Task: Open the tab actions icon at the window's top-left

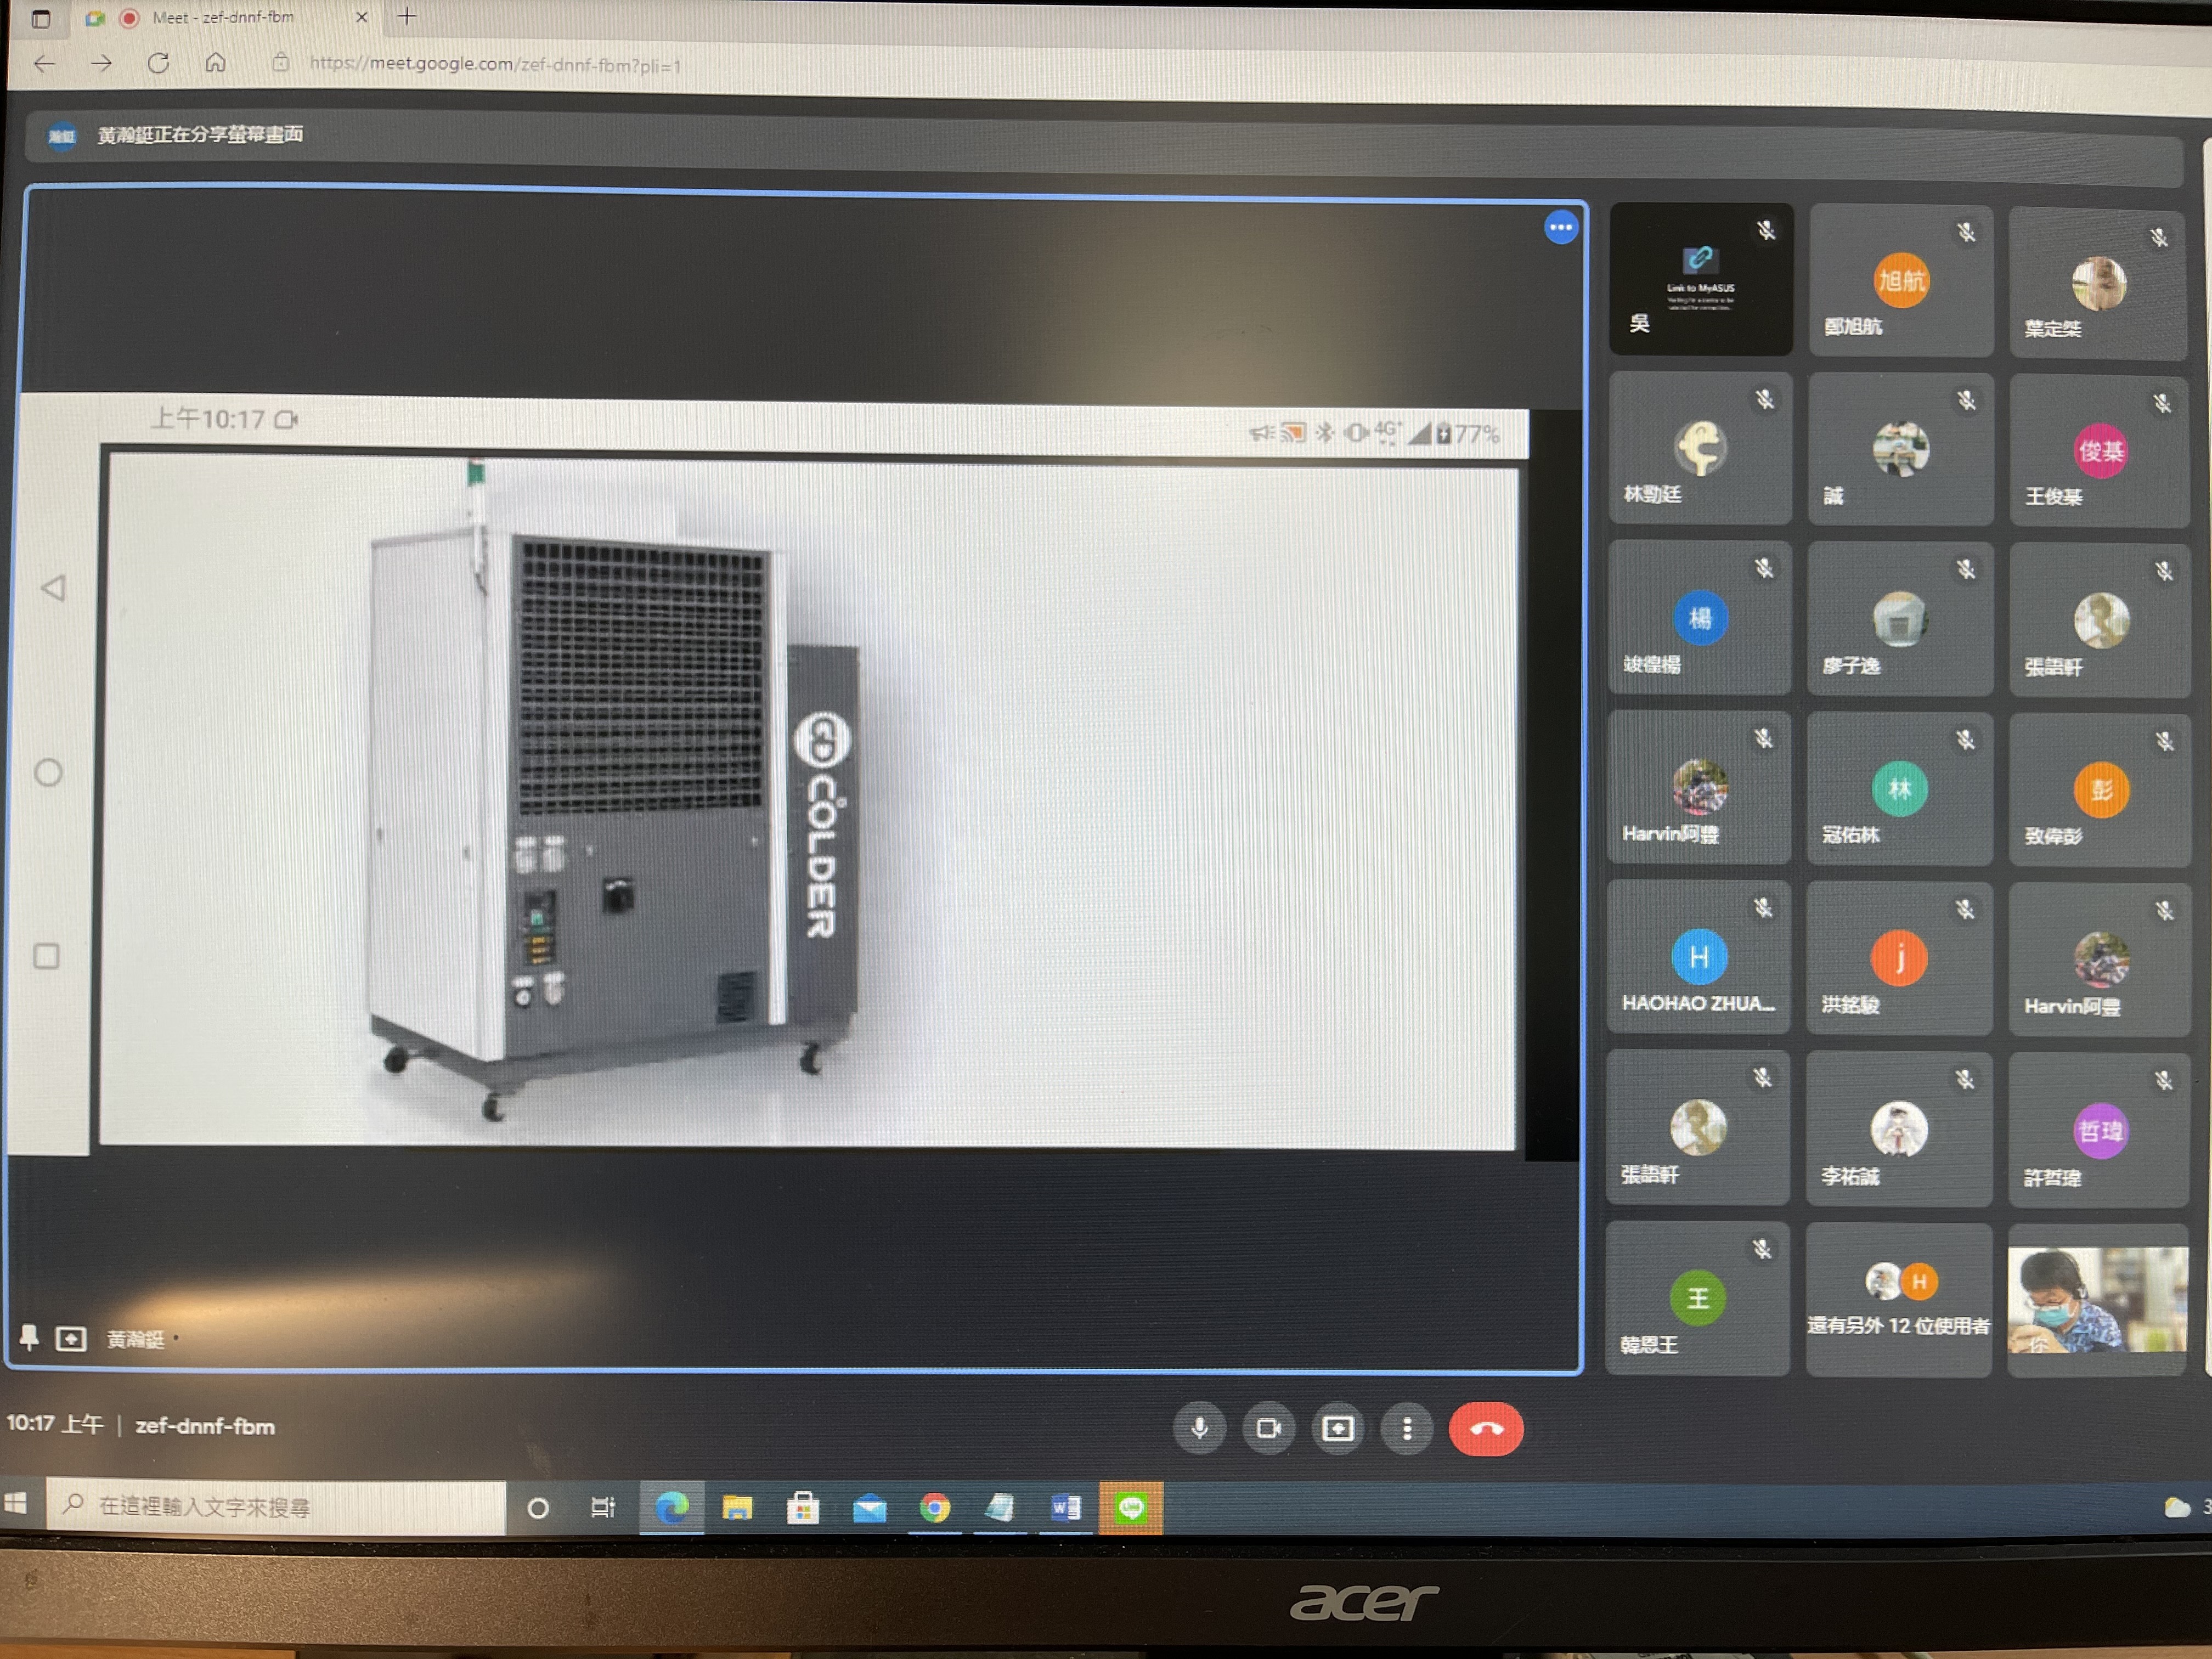Action: [41, 18]
